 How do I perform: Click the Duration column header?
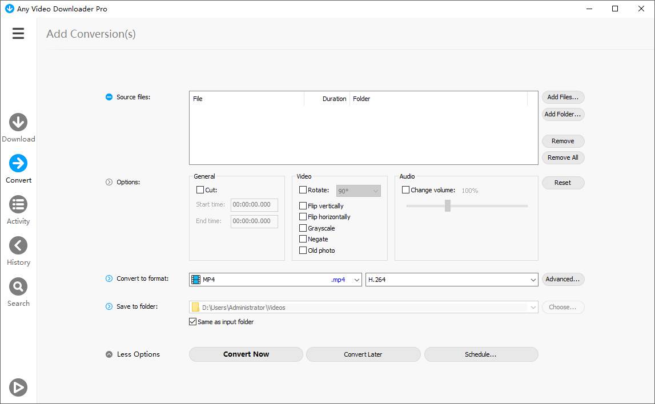pos(333,99)
